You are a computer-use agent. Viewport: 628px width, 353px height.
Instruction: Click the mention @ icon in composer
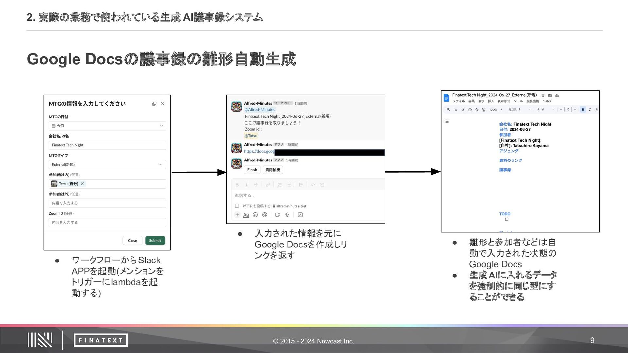click(265, 215)
